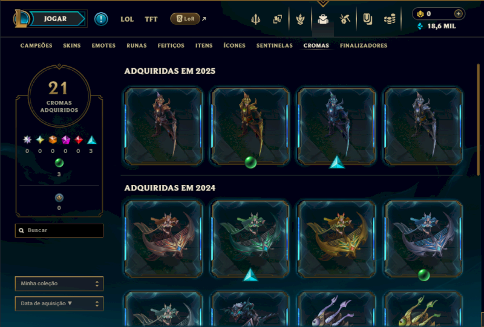The width and height of the screenshot is (484, 327).
Task: Open the Collection briefcase icon
Action: (323, 19)
